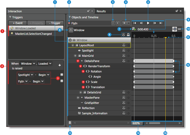Hide the Sample_Information element

pyautogui.click(x=124, y=113)
